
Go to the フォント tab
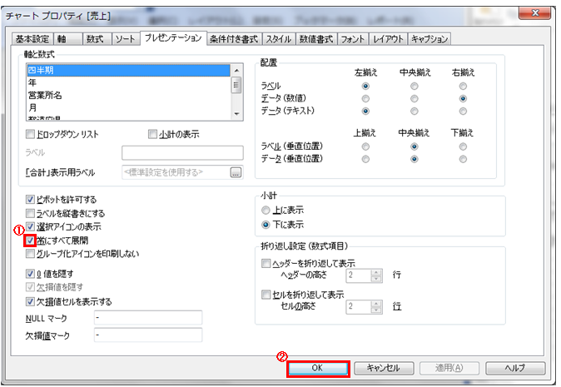click(352, 38)
